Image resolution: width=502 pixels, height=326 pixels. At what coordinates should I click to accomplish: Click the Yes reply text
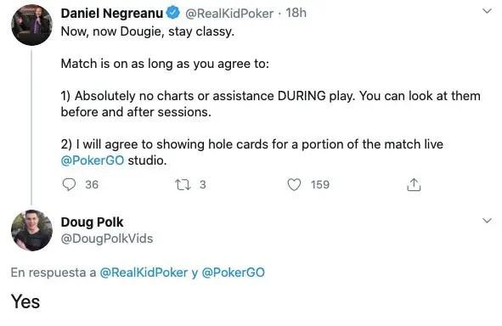click(25, 301)
